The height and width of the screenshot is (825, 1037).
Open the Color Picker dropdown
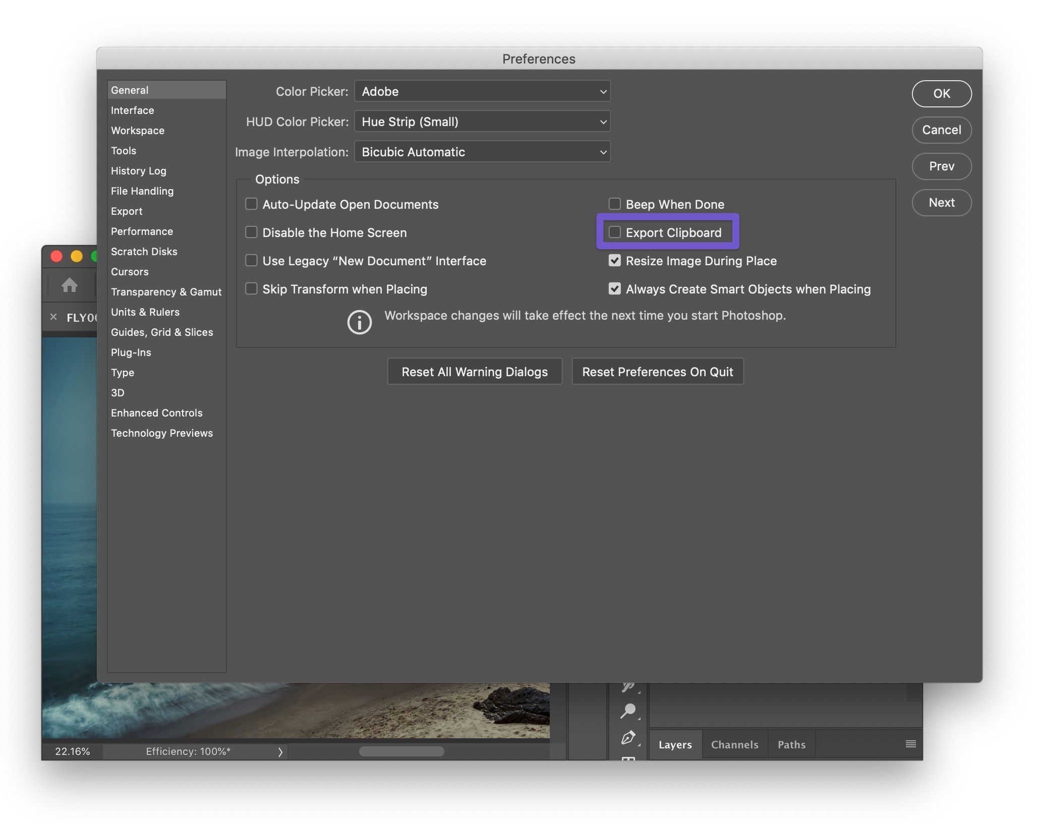click(482, 91)
